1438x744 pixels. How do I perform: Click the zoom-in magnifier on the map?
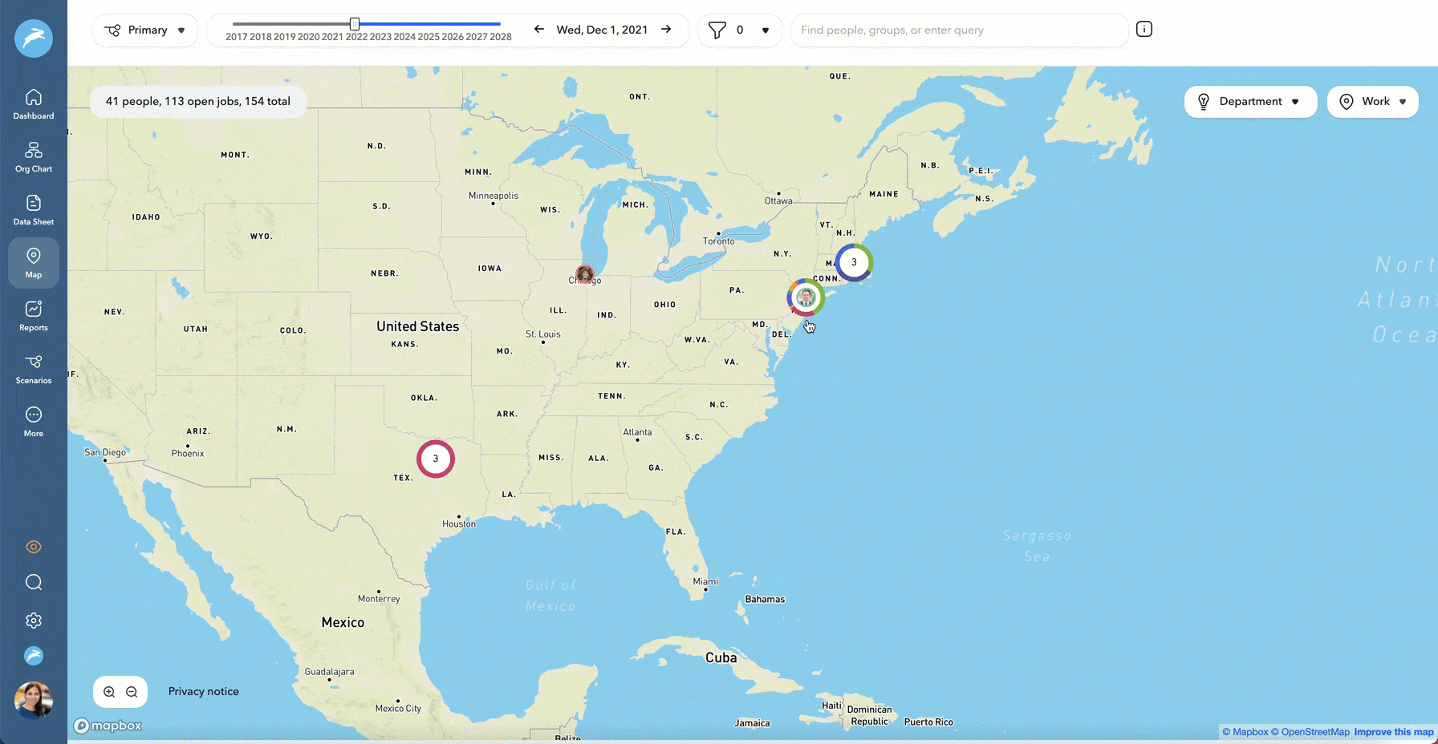(108, 690)
